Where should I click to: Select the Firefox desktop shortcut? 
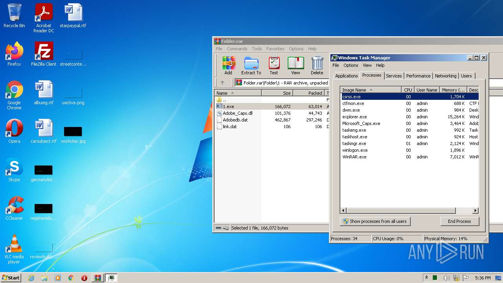(14, 54)
